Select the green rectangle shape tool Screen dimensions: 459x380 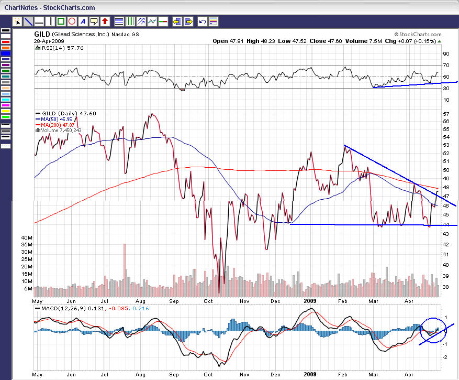61,21
